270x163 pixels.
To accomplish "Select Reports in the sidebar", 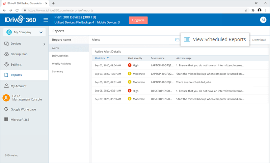I will click(24, 75).
